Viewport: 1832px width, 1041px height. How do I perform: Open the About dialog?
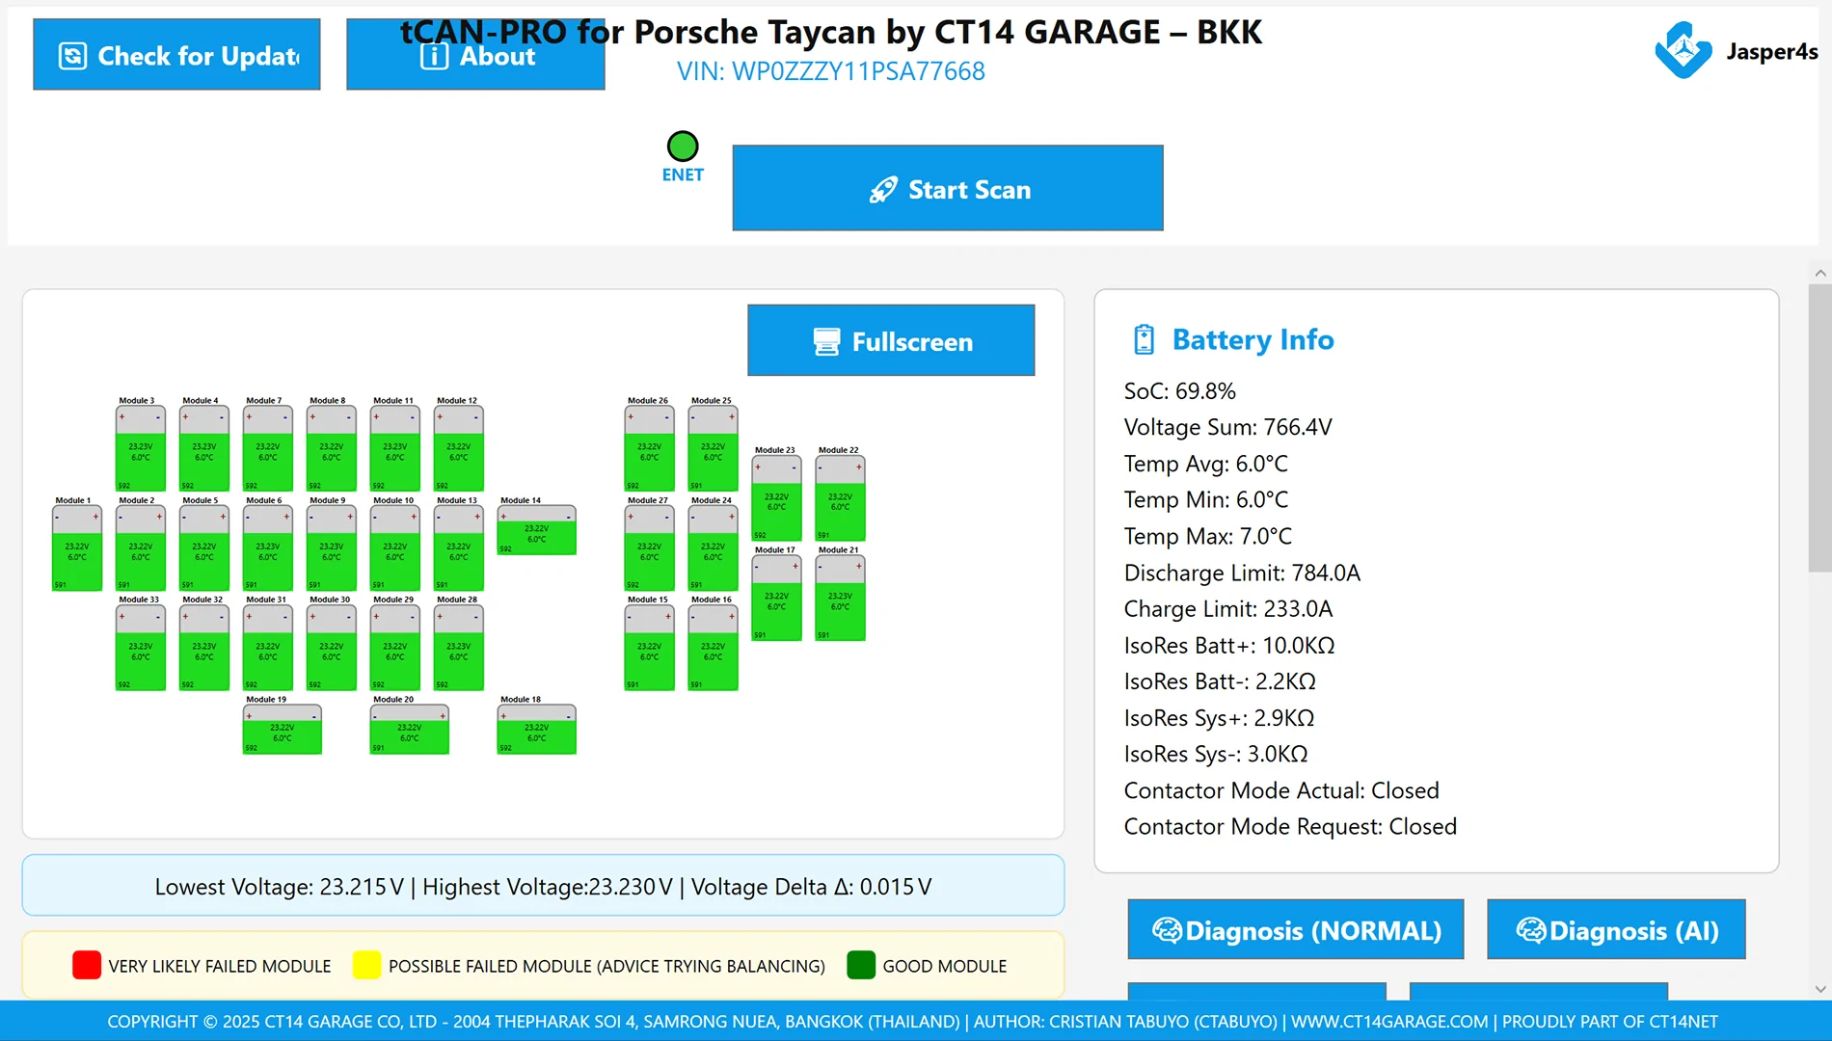[x=475, y=55]
